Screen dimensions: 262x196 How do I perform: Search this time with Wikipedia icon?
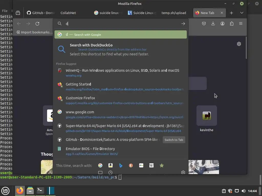(151, 165)
